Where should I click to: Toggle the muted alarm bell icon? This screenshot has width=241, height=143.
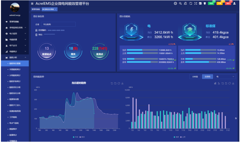click(185, 4)
